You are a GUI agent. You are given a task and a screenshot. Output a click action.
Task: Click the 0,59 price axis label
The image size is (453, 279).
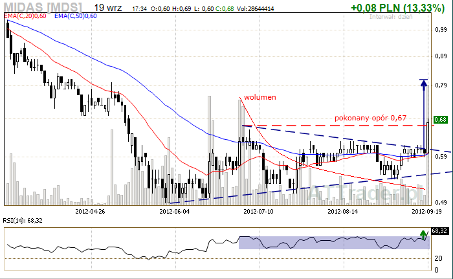pos(441,157)
